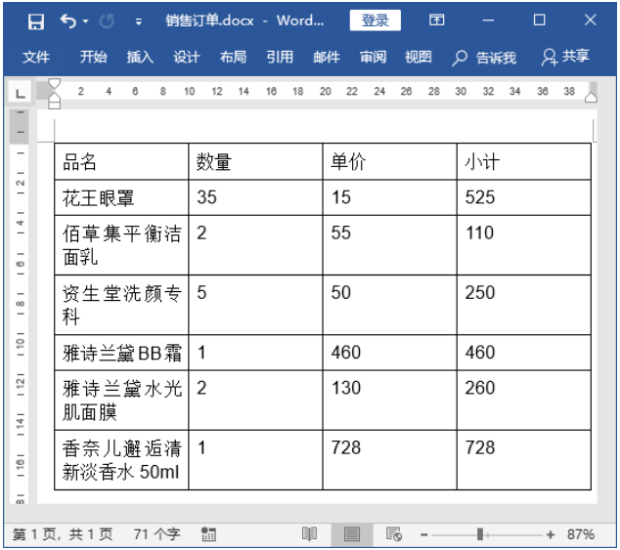
Task: Click the 花王眼罩 cell
Action: pos(121,197)
